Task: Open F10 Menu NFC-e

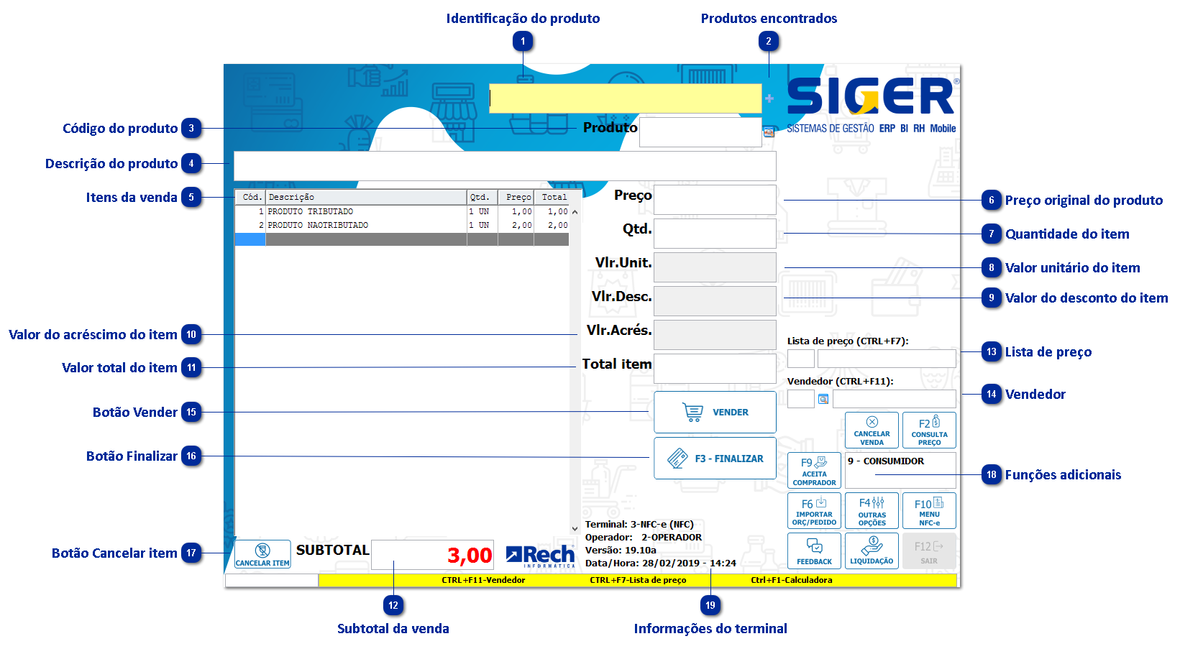Action: pyautogui.click(x=929, y=510)
